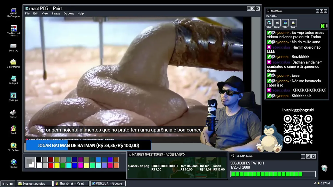Open File menu in ChatPOG window

268,16
